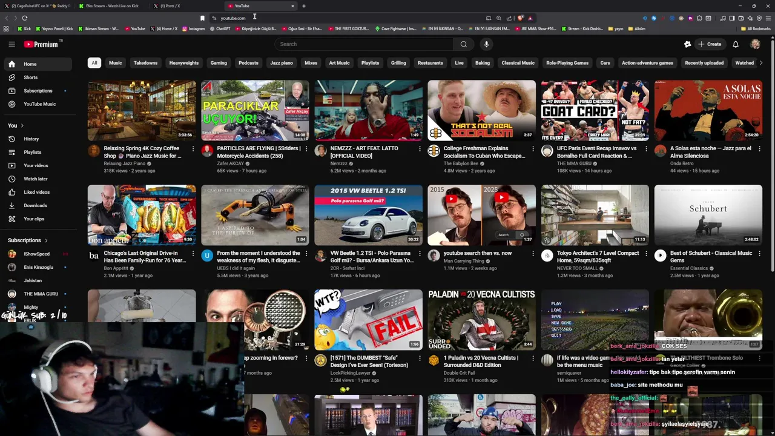Play the PARTICLES ARE FLYING motorcycle accidents thumbnail
The height and width of the screenshot is (436, 775).
(255, 110)
